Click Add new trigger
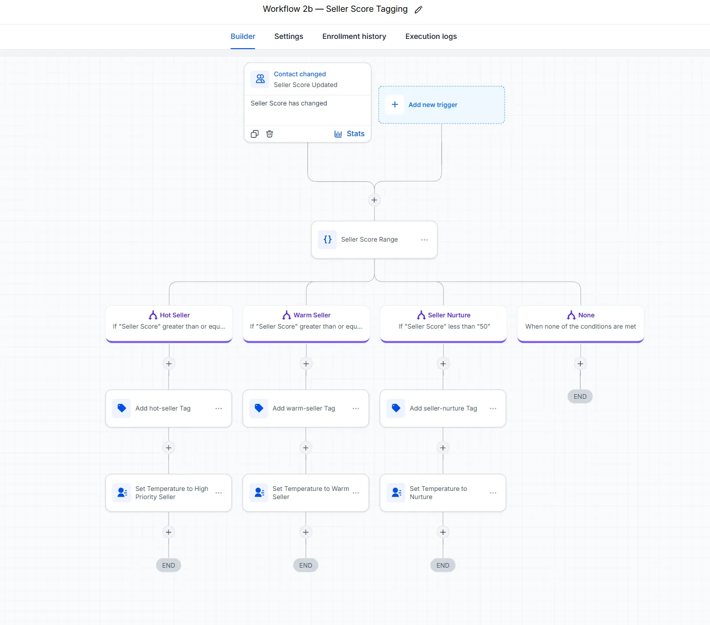This screenshot has width=710, height=625. (x=442, y=105)
